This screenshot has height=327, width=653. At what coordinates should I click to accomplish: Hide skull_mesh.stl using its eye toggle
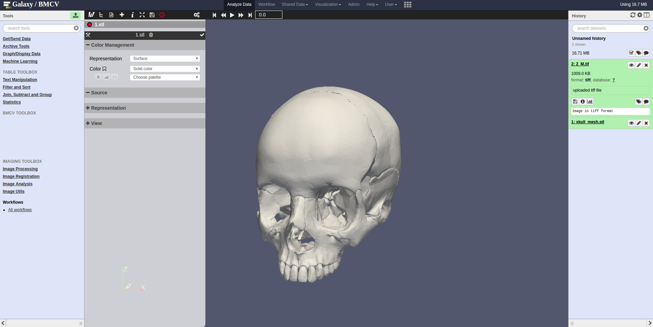(631, 123)
